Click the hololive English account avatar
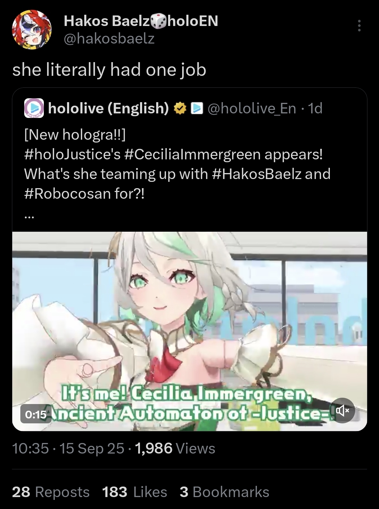379x509 pixels. (34, 108)
